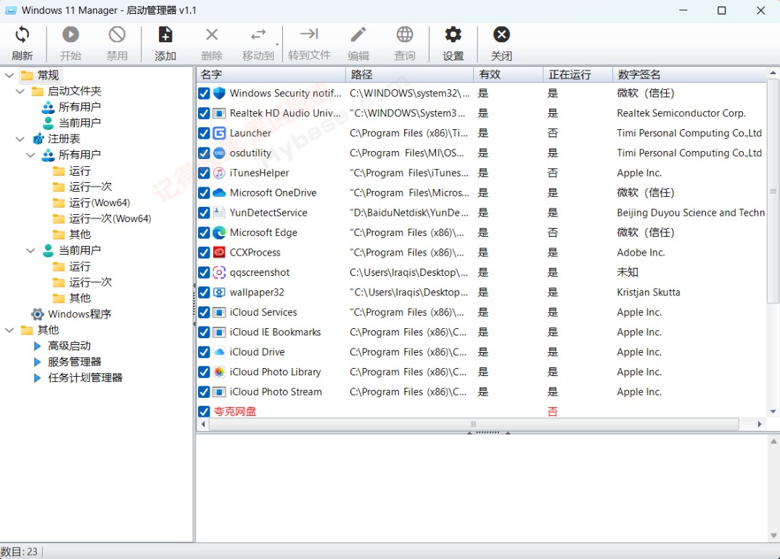Collapse the 其他 root tree node
Viewport: 780px width, 559px height.
pos(9,330)
